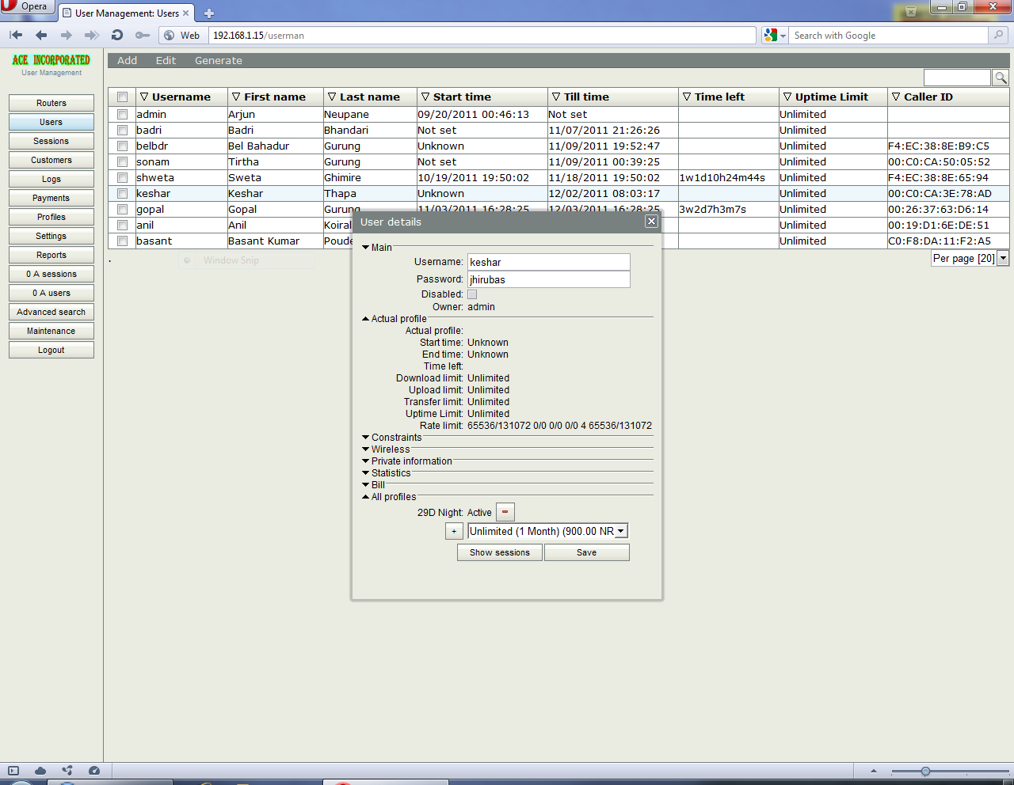The width and height of the screenshot is (1014, 785).
Task: Open the Generate menu
Action: tap(219, 60)
